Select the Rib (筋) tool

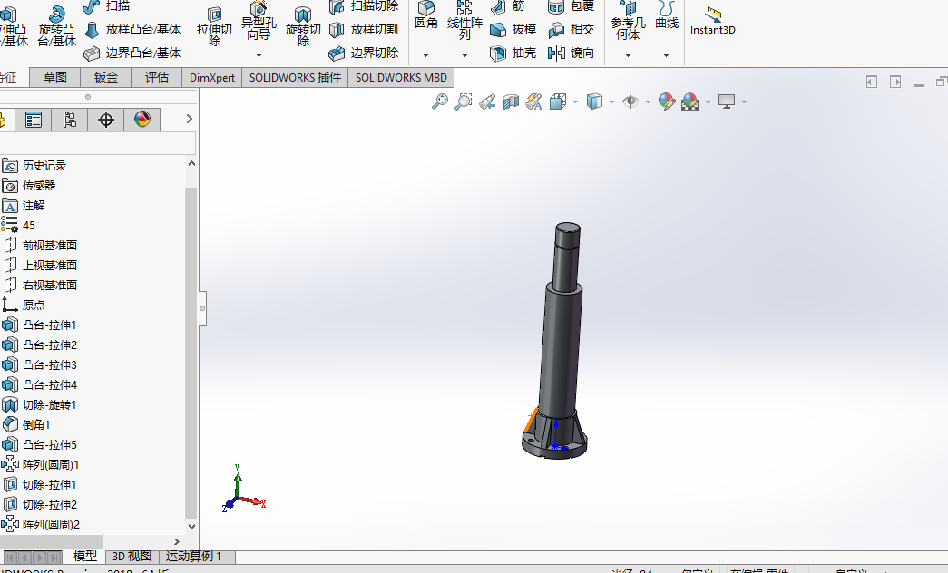coord(508,6)
